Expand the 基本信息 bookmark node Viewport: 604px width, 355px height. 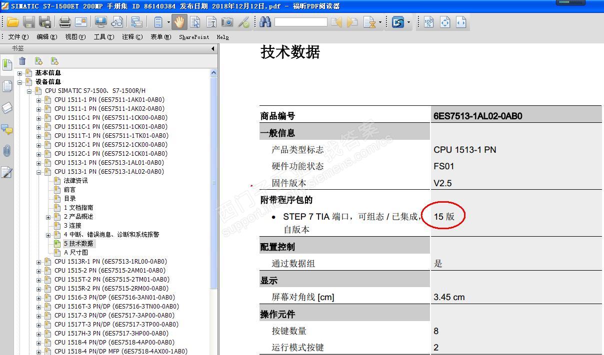click(20, 73)
